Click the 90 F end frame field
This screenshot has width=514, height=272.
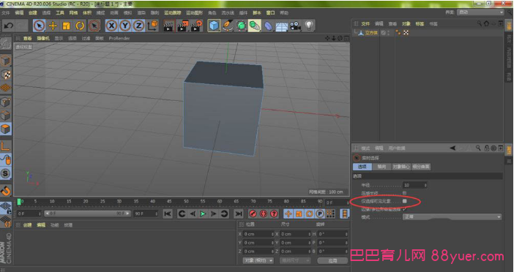tap(146, 214)
